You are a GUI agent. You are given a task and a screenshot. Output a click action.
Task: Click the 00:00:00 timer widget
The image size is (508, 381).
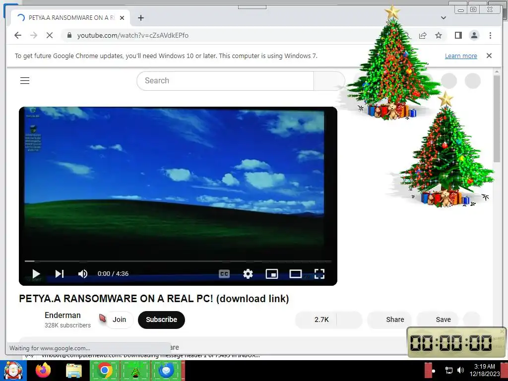click(x=456, y=343)
